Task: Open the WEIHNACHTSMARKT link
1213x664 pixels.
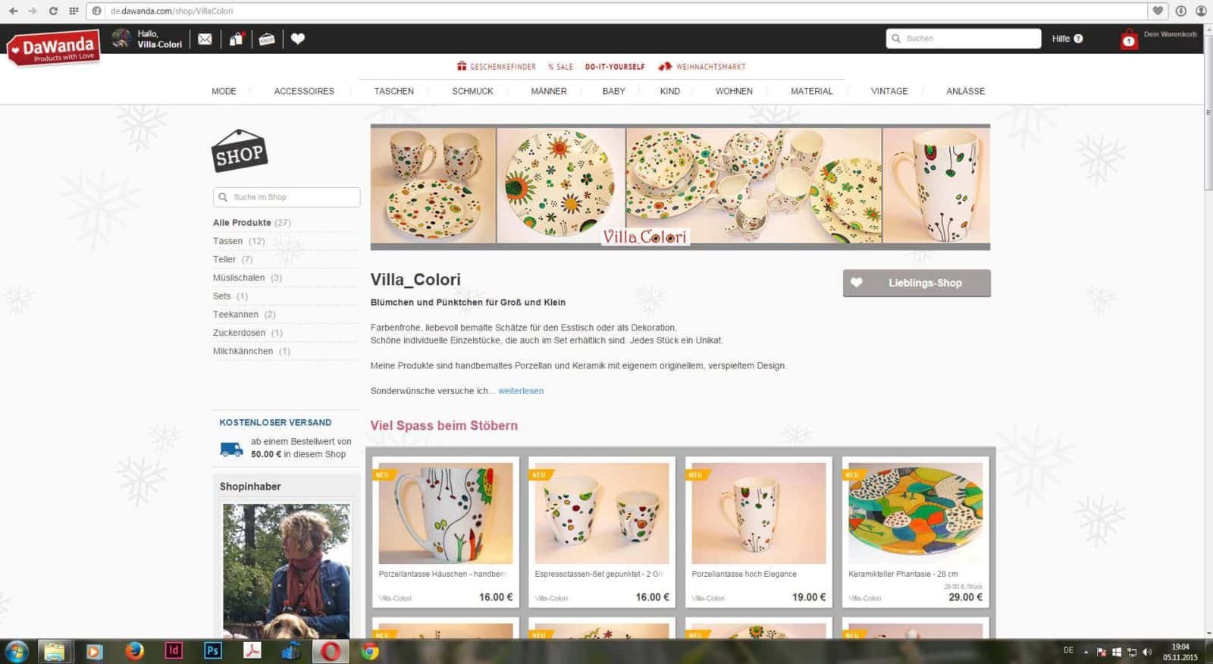Action: point(702,67)
